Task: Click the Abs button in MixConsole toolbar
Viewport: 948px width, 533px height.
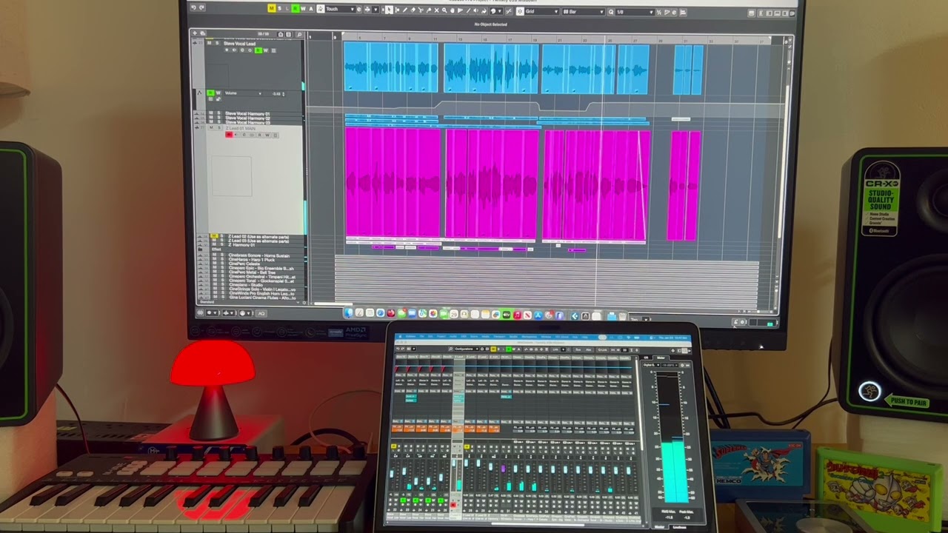Action: [x=589, y=349]
